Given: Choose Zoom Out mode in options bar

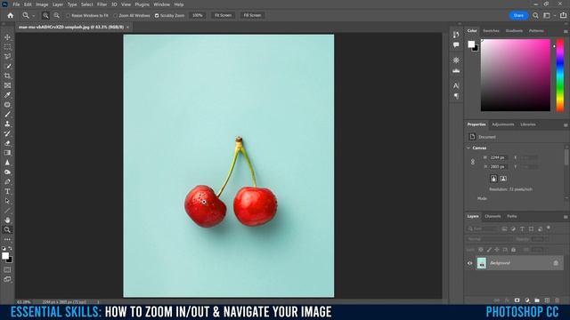Looking at the screenshot, I should click(x=57, y=16).
